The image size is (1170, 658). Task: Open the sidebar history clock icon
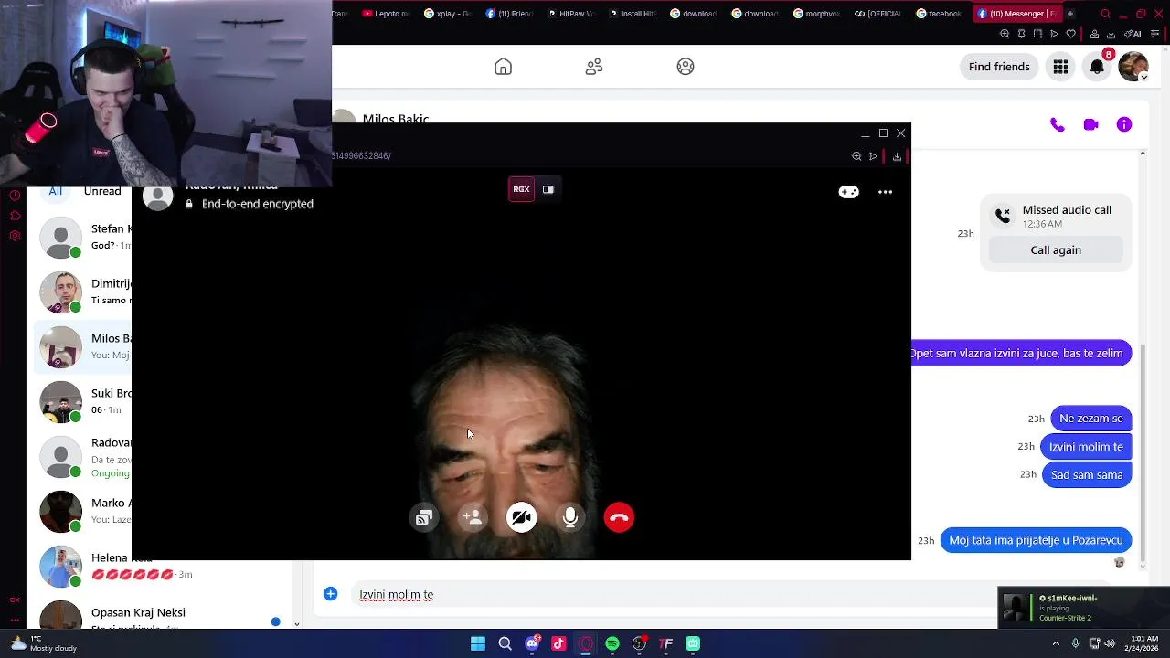[15, 196]
